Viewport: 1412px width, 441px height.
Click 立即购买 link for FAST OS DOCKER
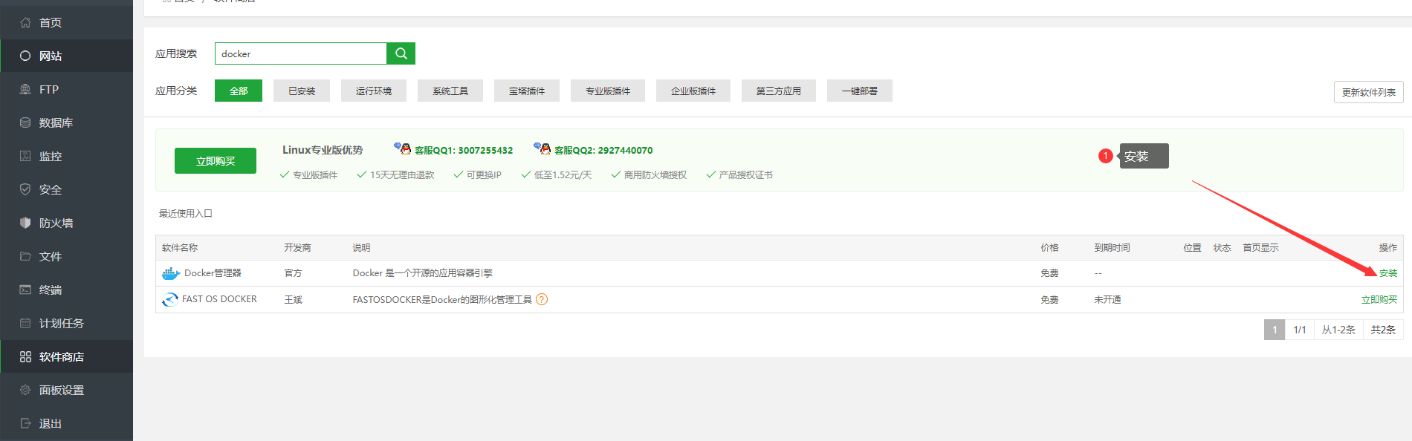(x=1379, y=300)
